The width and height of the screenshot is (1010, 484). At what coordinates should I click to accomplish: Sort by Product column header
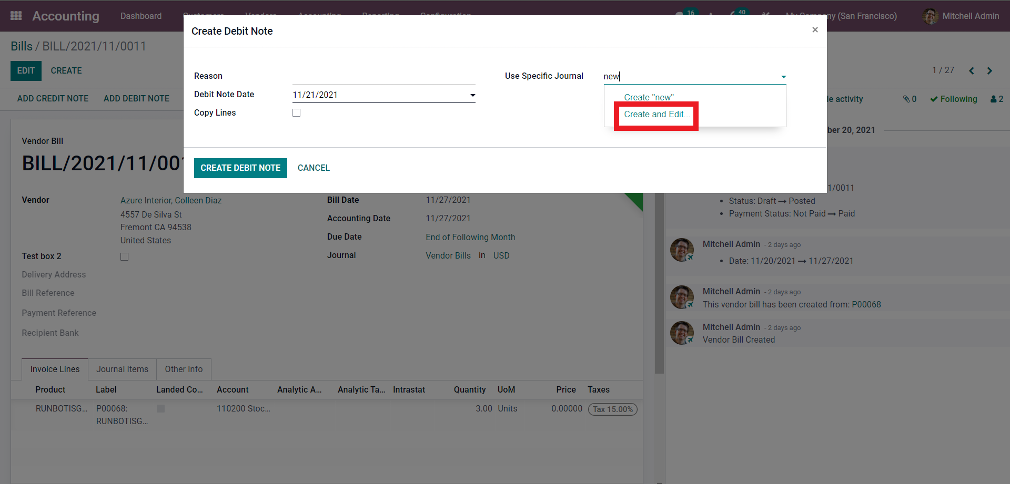50,390
